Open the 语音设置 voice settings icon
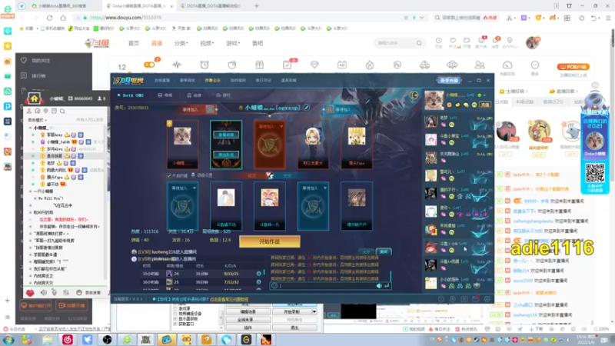The height and width of the screenshot is (346, 615). point(193,175)
